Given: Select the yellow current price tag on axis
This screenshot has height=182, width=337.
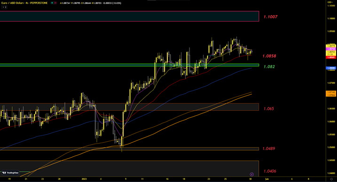Looking at the screenshot, I should tap(331, 53).
